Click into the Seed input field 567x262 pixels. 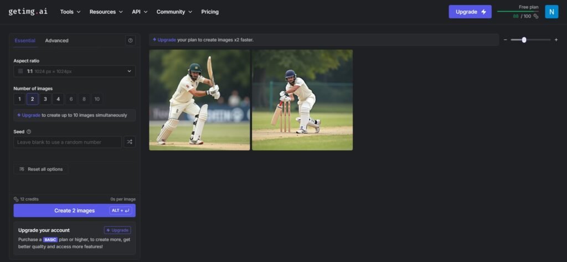click(67, 142)
